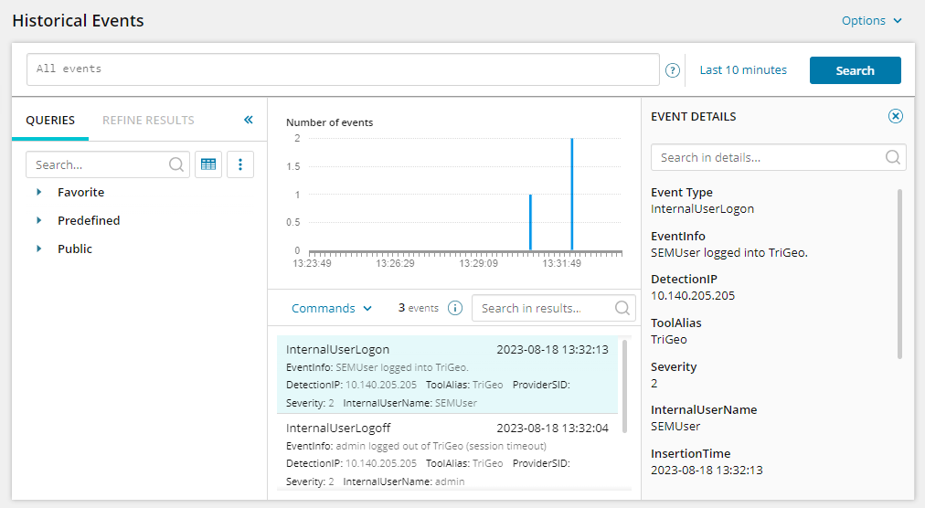Viewport: 925px width, 508px height.
Task: Select the InternalUserLogoff event row
Action: pyautogui.click(x=446, y=453)
